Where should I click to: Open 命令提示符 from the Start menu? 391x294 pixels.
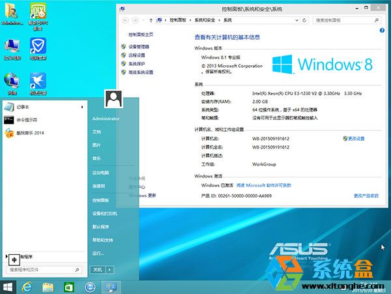(x=26, y=120)
